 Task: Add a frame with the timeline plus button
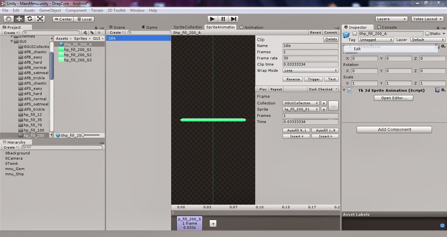click(x=213, y=224)
